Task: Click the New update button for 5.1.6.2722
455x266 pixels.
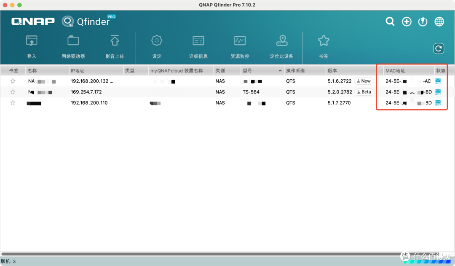Action: [364, 81]
